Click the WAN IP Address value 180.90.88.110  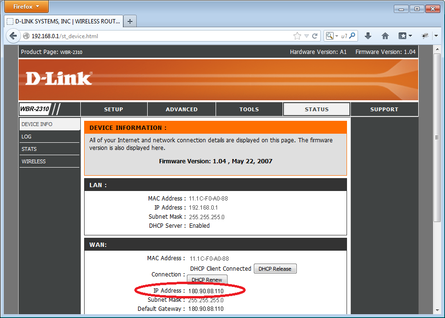point(206,291)
